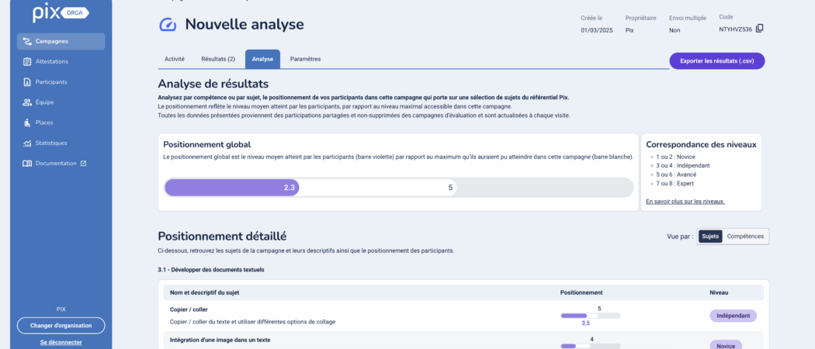Open the Attestations clipboard icon
This screenshot has height=349, width=815.
pyautogui.click(x=27, y=62)
